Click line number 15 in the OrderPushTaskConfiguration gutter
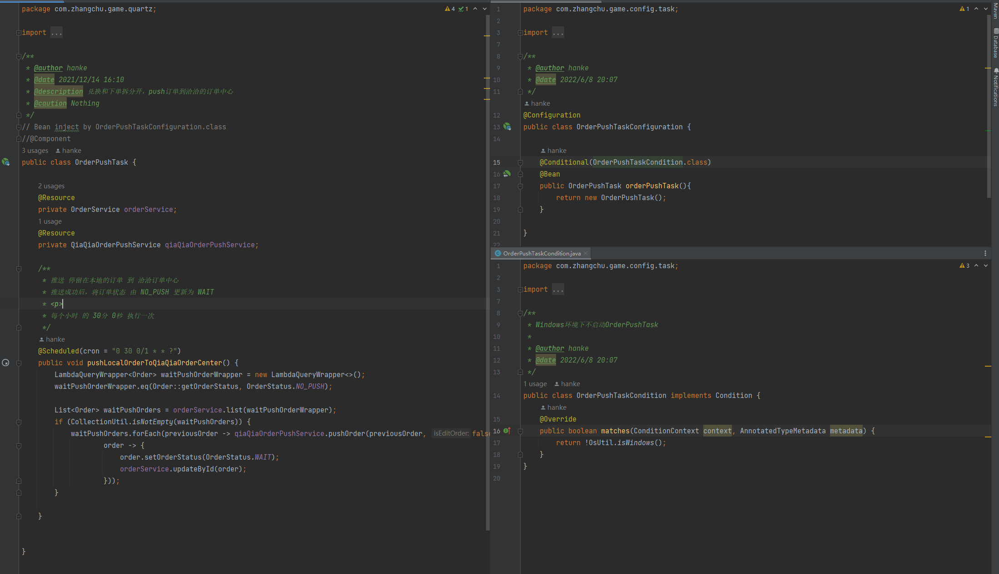The width and height of the screenshot is (999, 574). pos(497,162)
